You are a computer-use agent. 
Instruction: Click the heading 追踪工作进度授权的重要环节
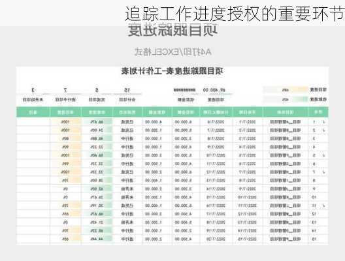tap(235, 14)
